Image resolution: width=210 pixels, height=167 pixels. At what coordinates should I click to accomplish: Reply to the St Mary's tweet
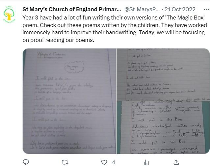point(26,162)
